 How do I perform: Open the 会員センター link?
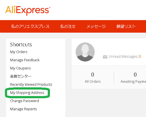pyautogui.click(x=20, y=76)
